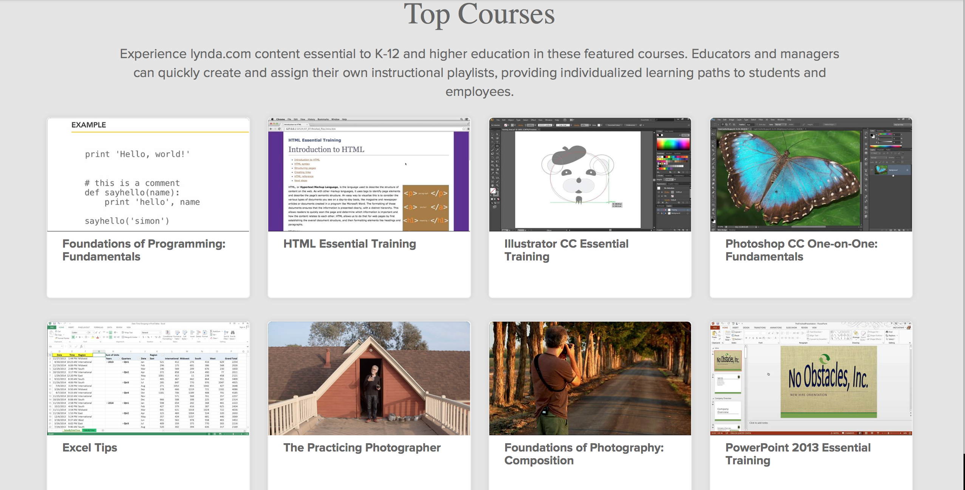Open Foundations of Photography: Composition title

click(x=584, y=454)
